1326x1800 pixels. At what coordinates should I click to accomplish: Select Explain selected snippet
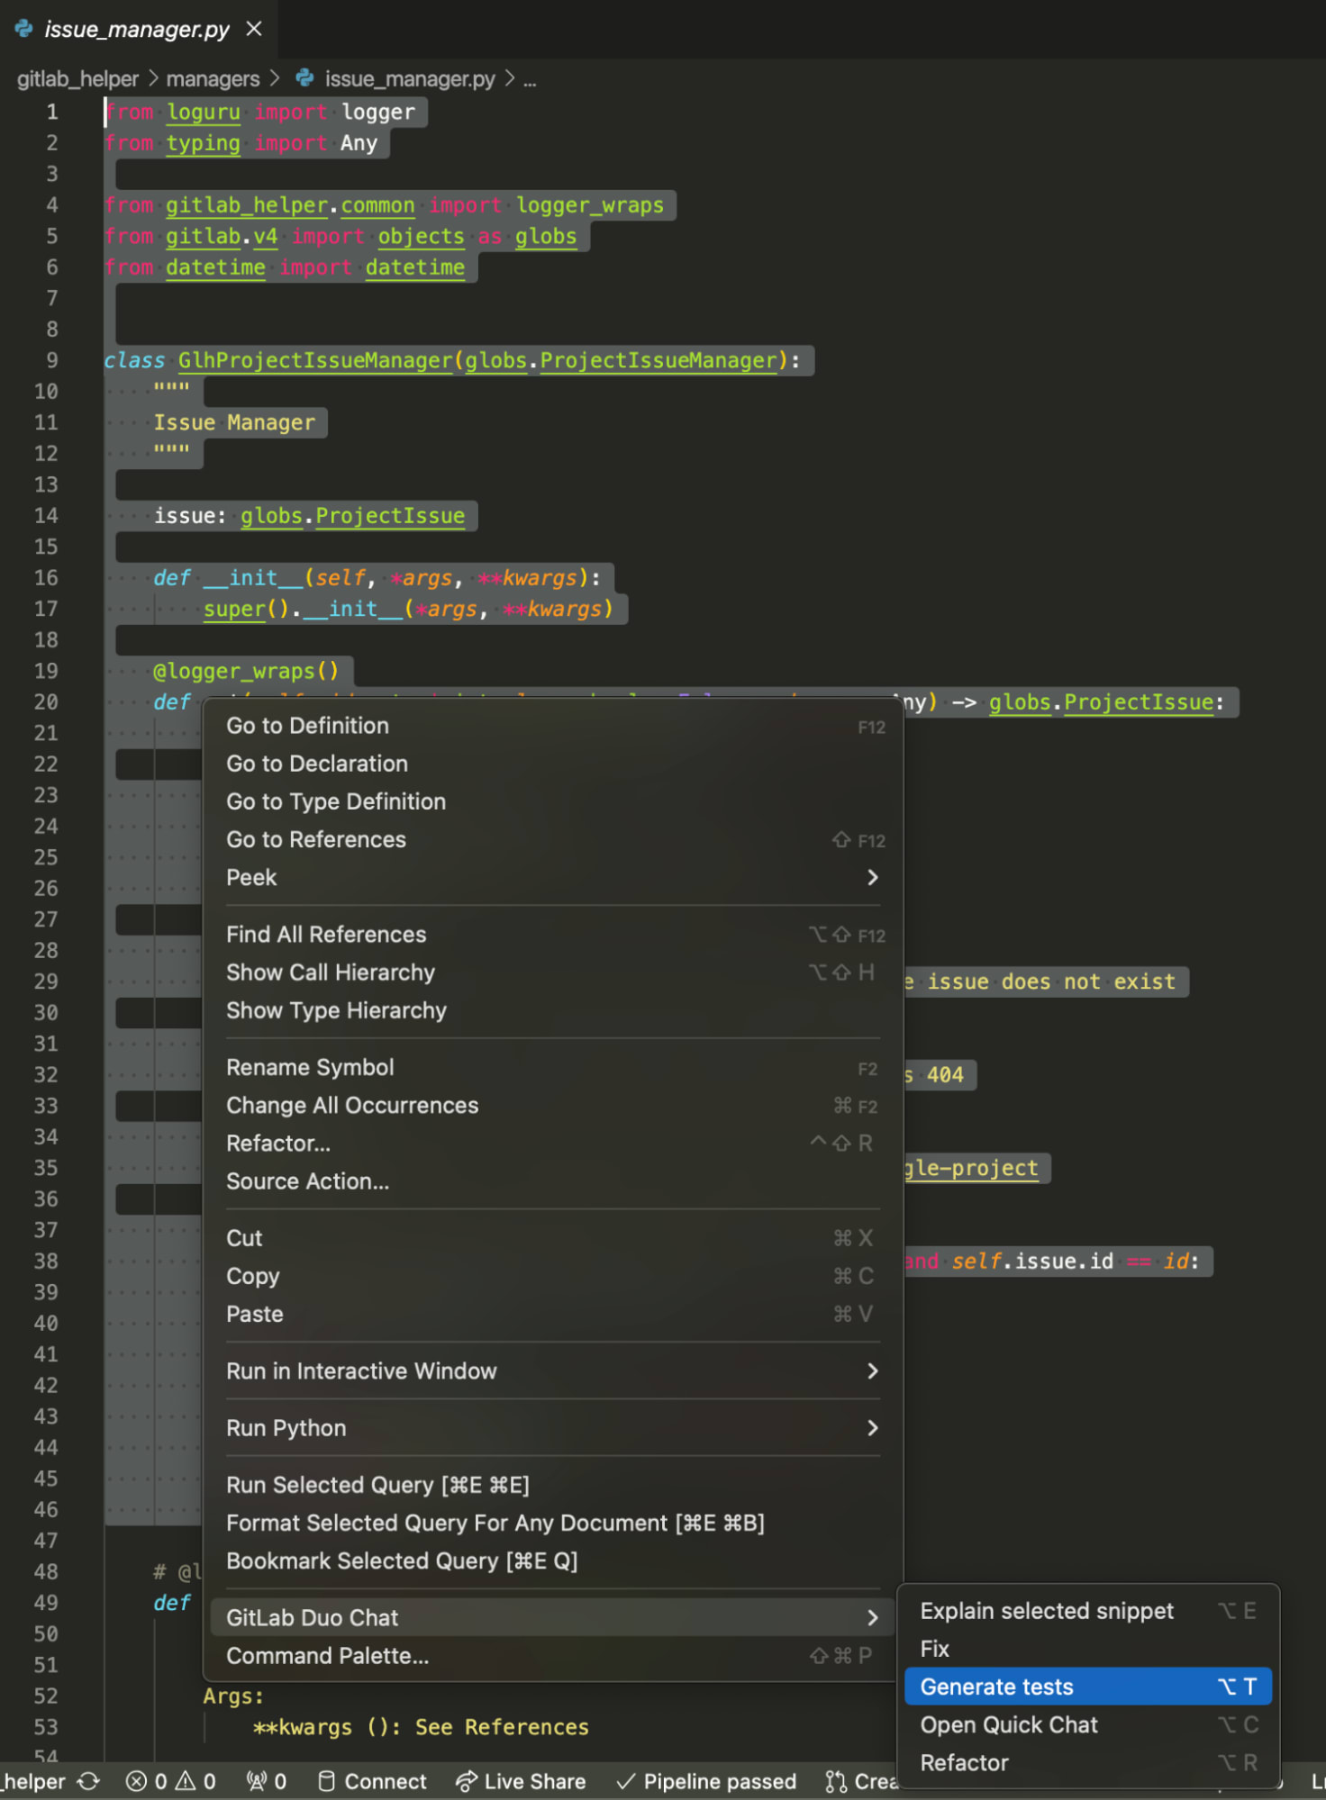point(1088,1611)
